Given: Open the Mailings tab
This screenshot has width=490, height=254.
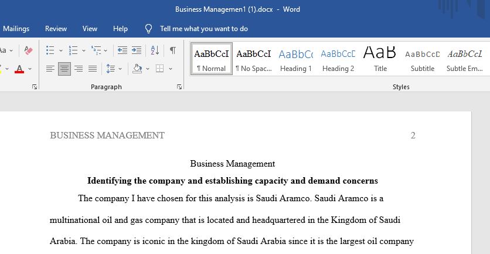Looking at the screenshot, I should tap(16, 29).
